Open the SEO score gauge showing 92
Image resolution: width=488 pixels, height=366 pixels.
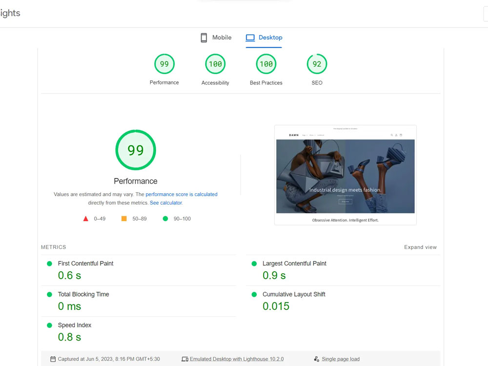[x=317, y=64]
